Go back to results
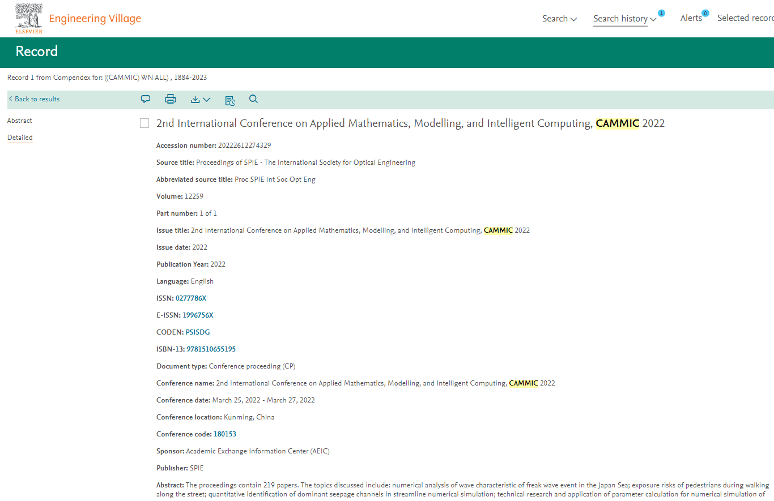This screenshot has width=774, height=501. pyautogui.click(x=34, y=99)
